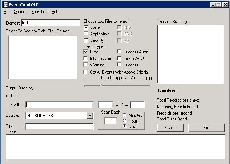Click the Threads Running list box

click(x=190, y=54)
